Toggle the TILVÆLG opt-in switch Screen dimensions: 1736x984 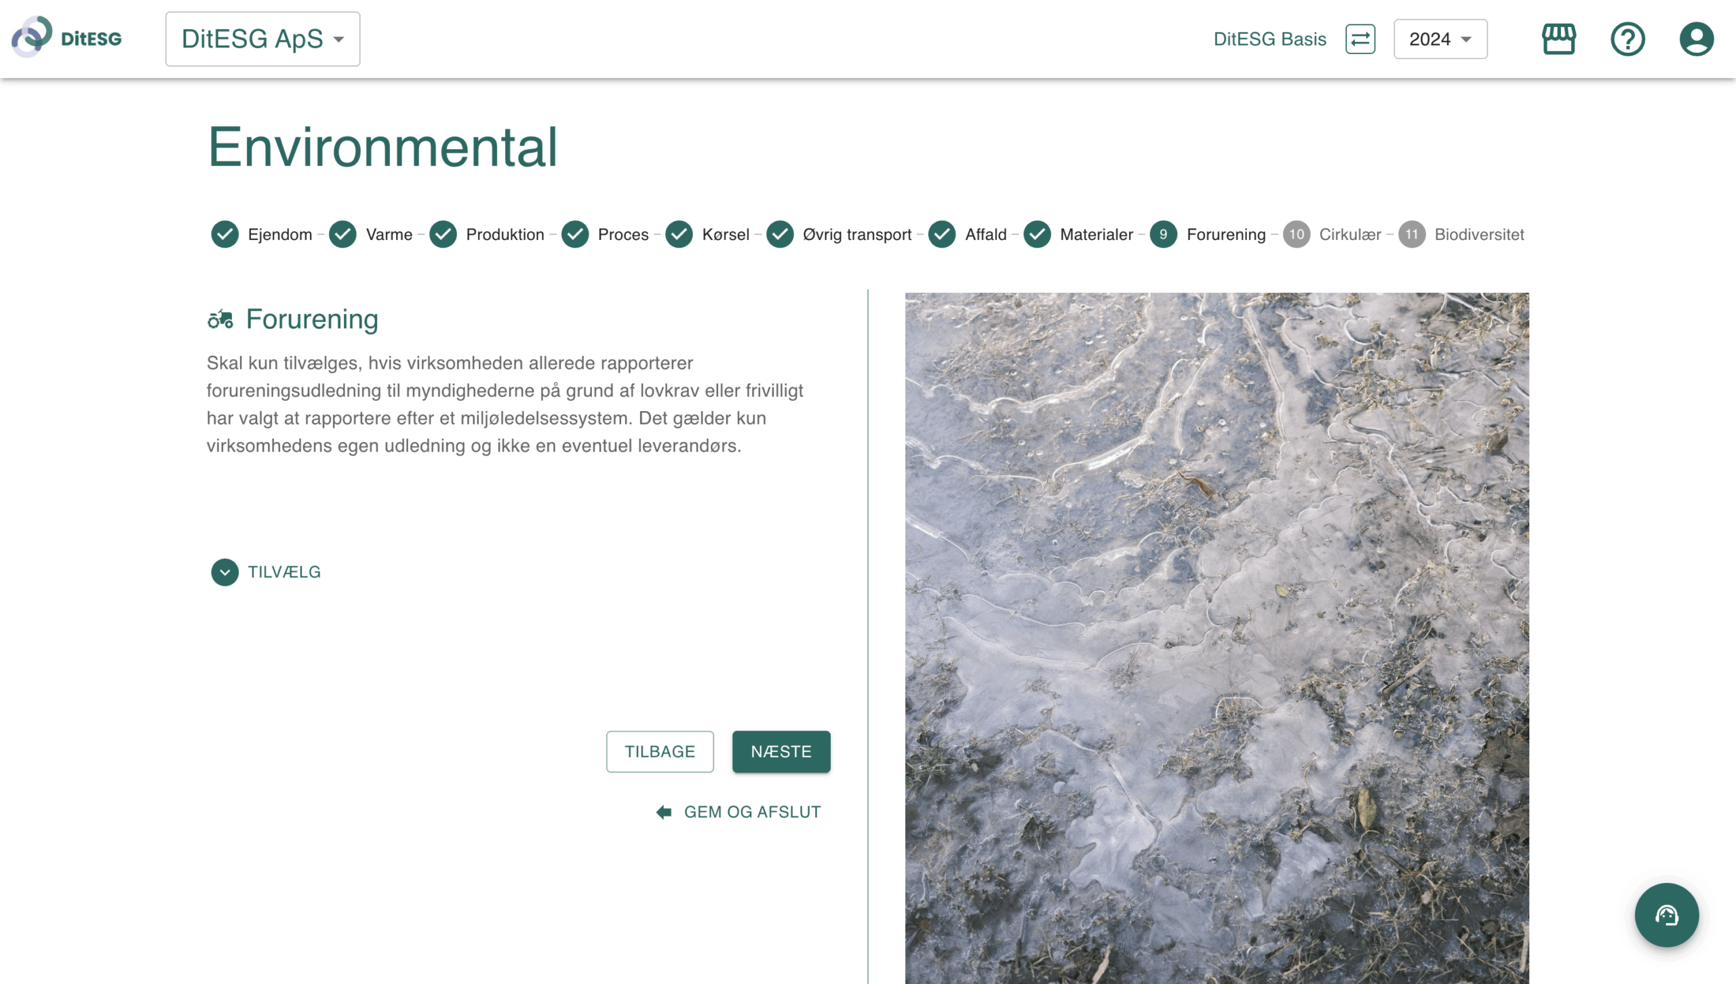coord(284,572)
